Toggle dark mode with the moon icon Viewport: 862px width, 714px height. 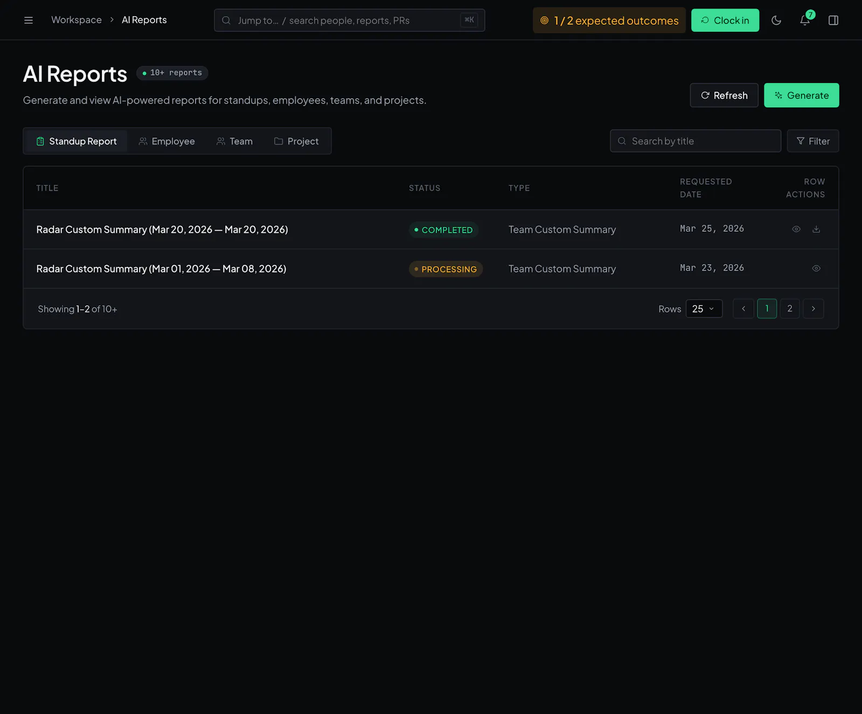tap(776, 20)
